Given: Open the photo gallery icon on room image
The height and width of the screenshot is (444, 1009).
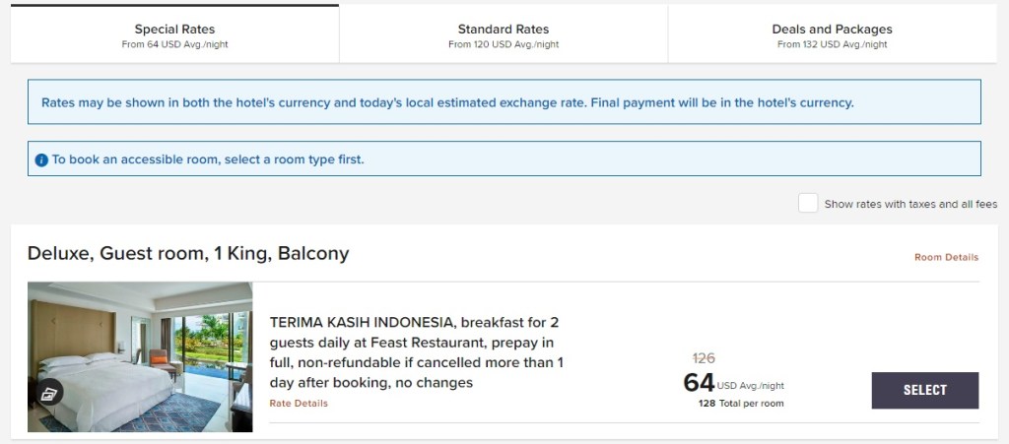Looking at the screenshot, I should tap(47, 394).
